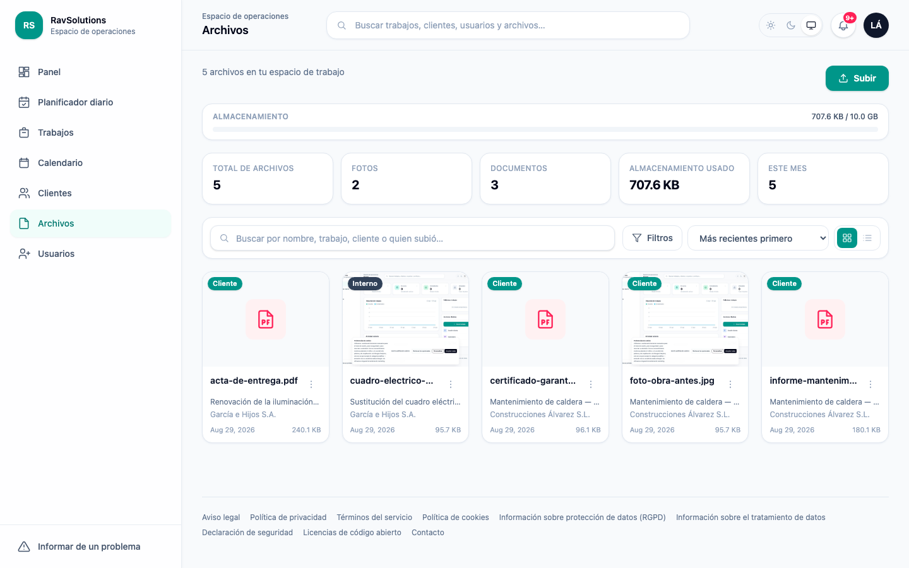Image resolution: width=909 pixels, height=568 pixels.
Task: Select Archivos in sidebar
Action: 91,223
